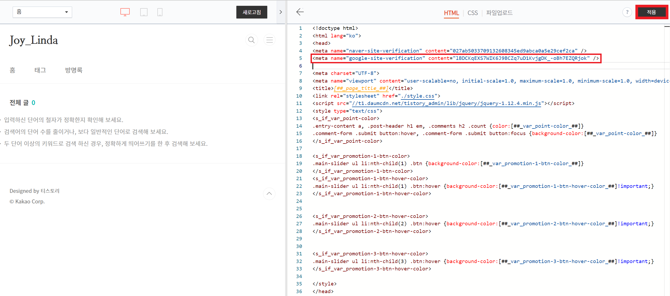Image resolution: width=670 pixels, height=296 pixels.
Task: Click the jquery script URL link
Action: tap(446, 103)
